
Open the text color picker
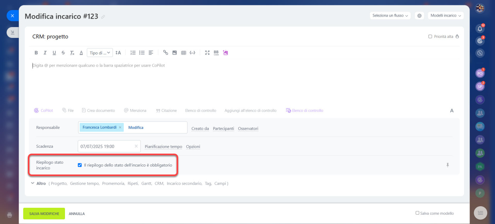(x=81, y=53)
